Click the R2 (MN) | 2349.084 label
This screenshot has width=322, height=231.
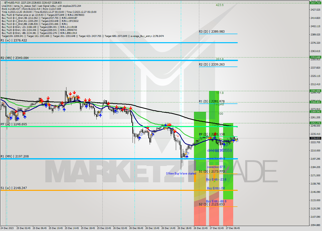coord(15,58)
